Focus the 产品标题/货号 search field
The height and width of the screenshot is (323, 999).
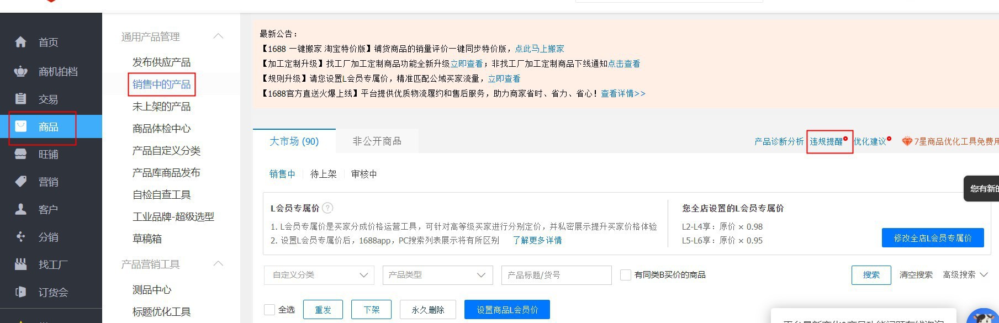point(556,275)
